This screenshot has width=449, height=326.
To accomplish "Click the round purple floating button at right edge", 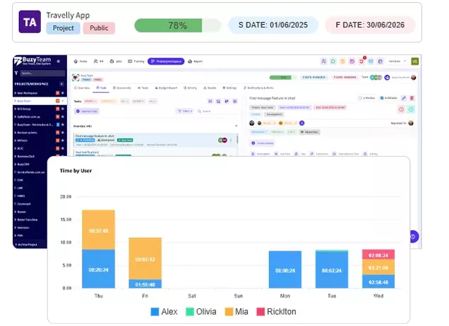I will (x=414, y=236).
